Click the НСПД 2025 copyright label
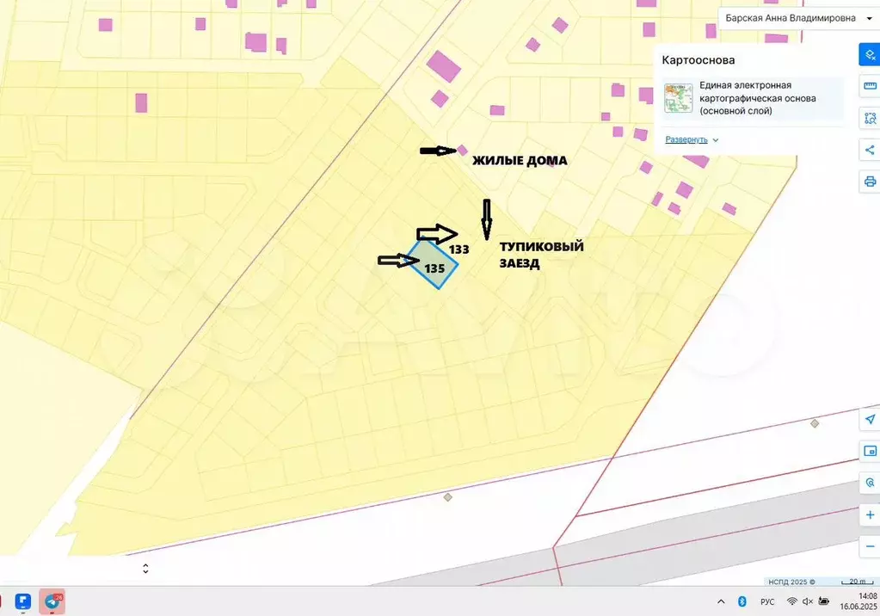Screen dimensions: 880x616 (x=792, y=582)
